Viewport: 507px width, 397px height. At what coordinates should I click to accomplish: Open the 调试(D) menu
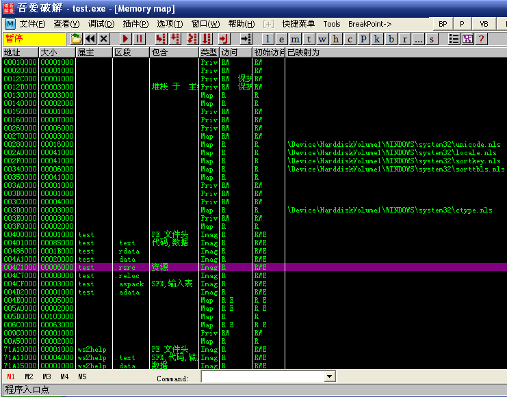coord(101,24)
